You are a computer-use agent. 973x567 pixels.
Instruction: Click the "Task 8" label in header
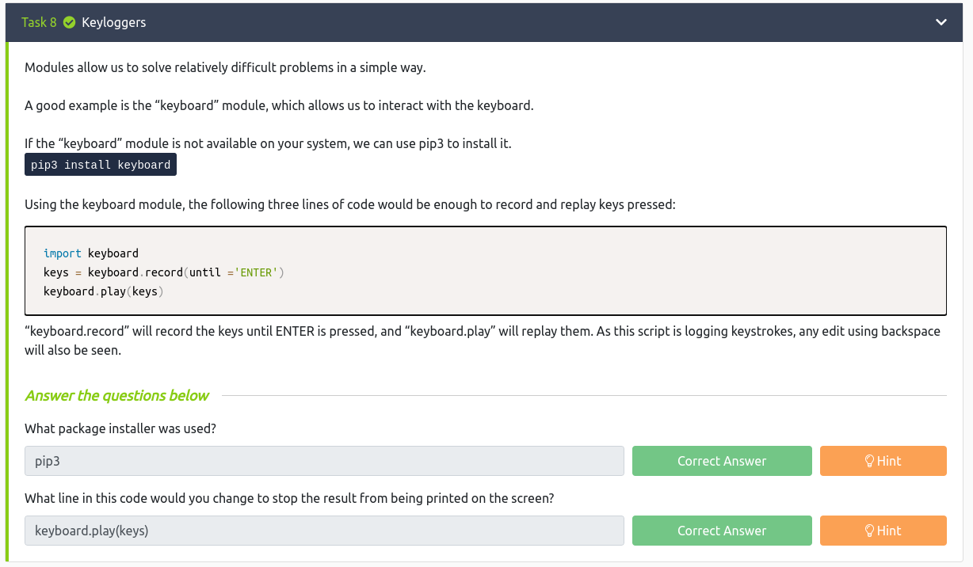(39, 22)
